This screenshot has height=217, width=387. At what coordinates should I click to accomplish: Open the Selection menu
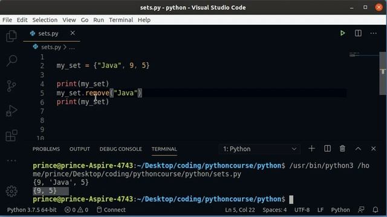pos(45,20)
